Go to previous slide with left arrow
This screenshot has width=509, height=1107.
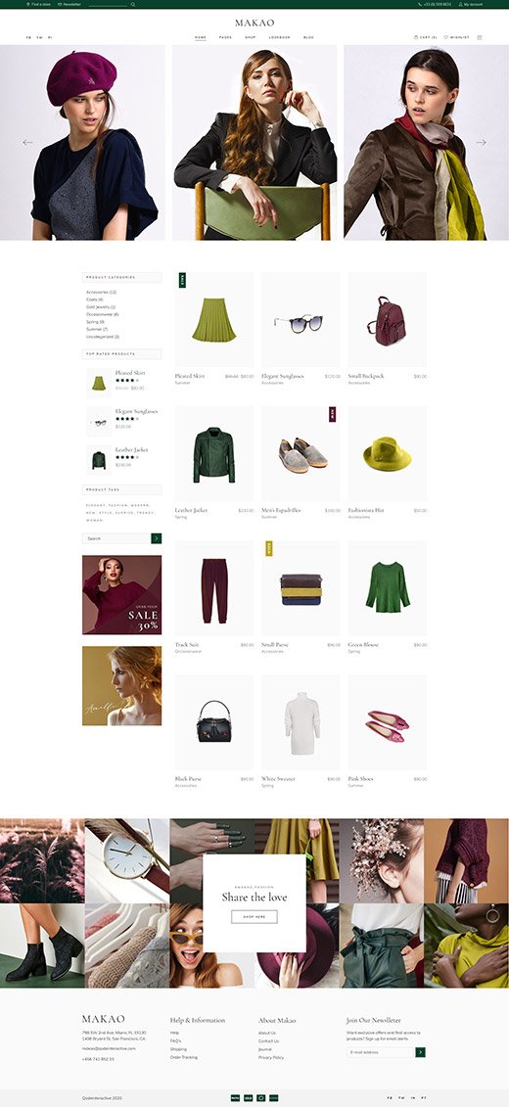tap(27, 142)
